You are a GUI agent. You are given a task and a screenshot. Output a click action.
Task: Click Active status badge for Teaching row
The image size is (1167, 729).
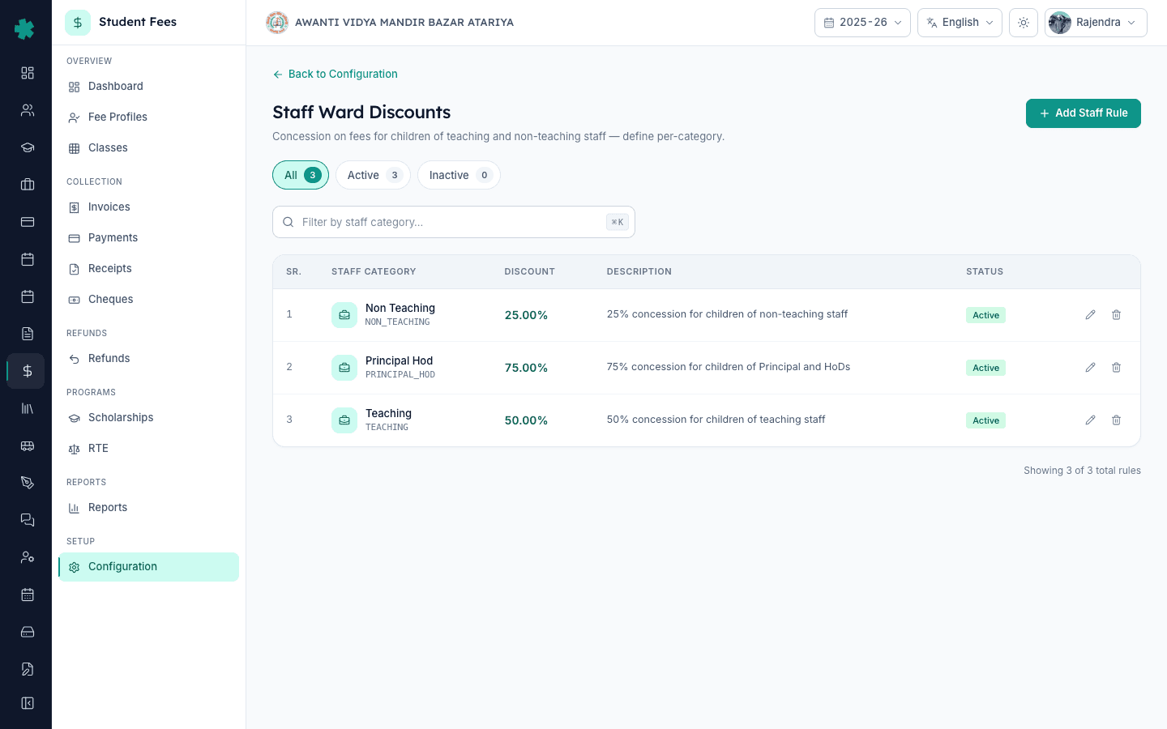[x=985, y=420]
